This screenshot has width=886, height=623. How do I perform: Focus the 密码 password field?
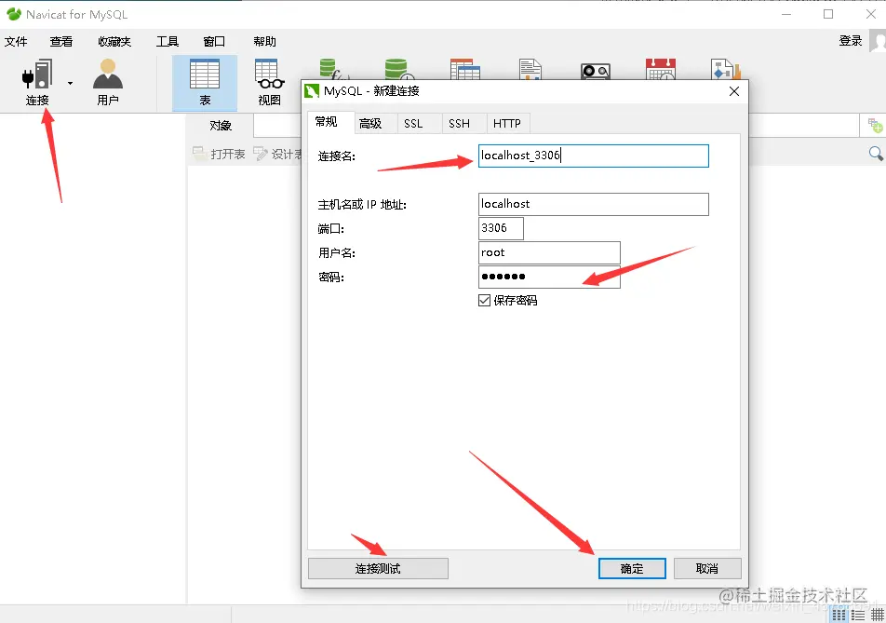[549, 277]
